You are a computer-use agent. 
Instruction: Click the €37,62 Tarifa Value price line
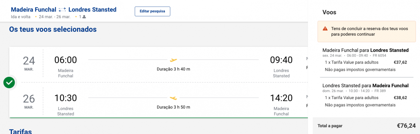[x=366, y=62]
